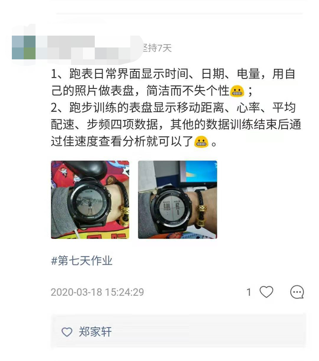The width and height of the screenshot is (319, 361).
Task: Tap the likes list bar
Action: coord(179,331)
